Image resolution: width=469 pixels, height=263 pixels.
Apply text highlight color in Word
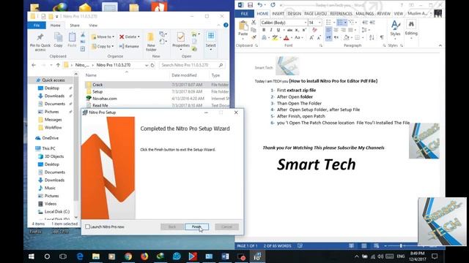(x=275, y=37)
